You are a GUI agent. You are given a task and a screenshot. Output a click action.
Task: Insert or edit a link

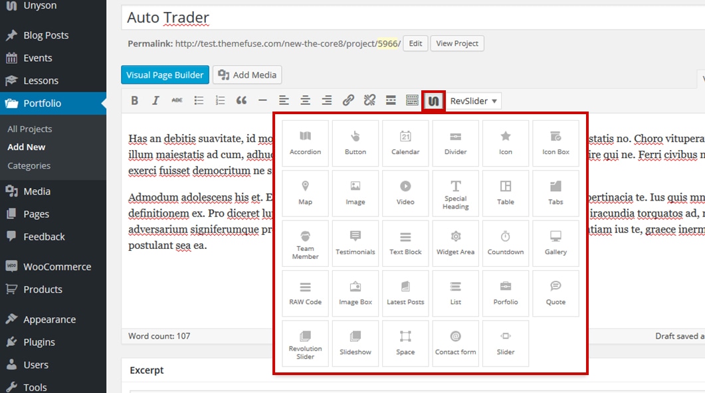[348, 101]
